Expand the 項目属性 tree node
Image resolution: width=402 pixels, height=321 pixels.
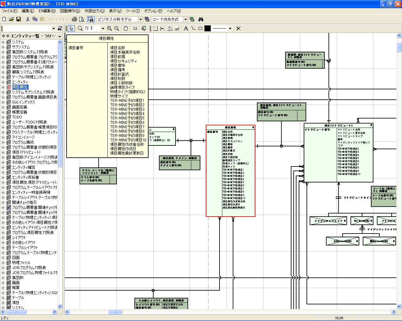coord(3,87)
